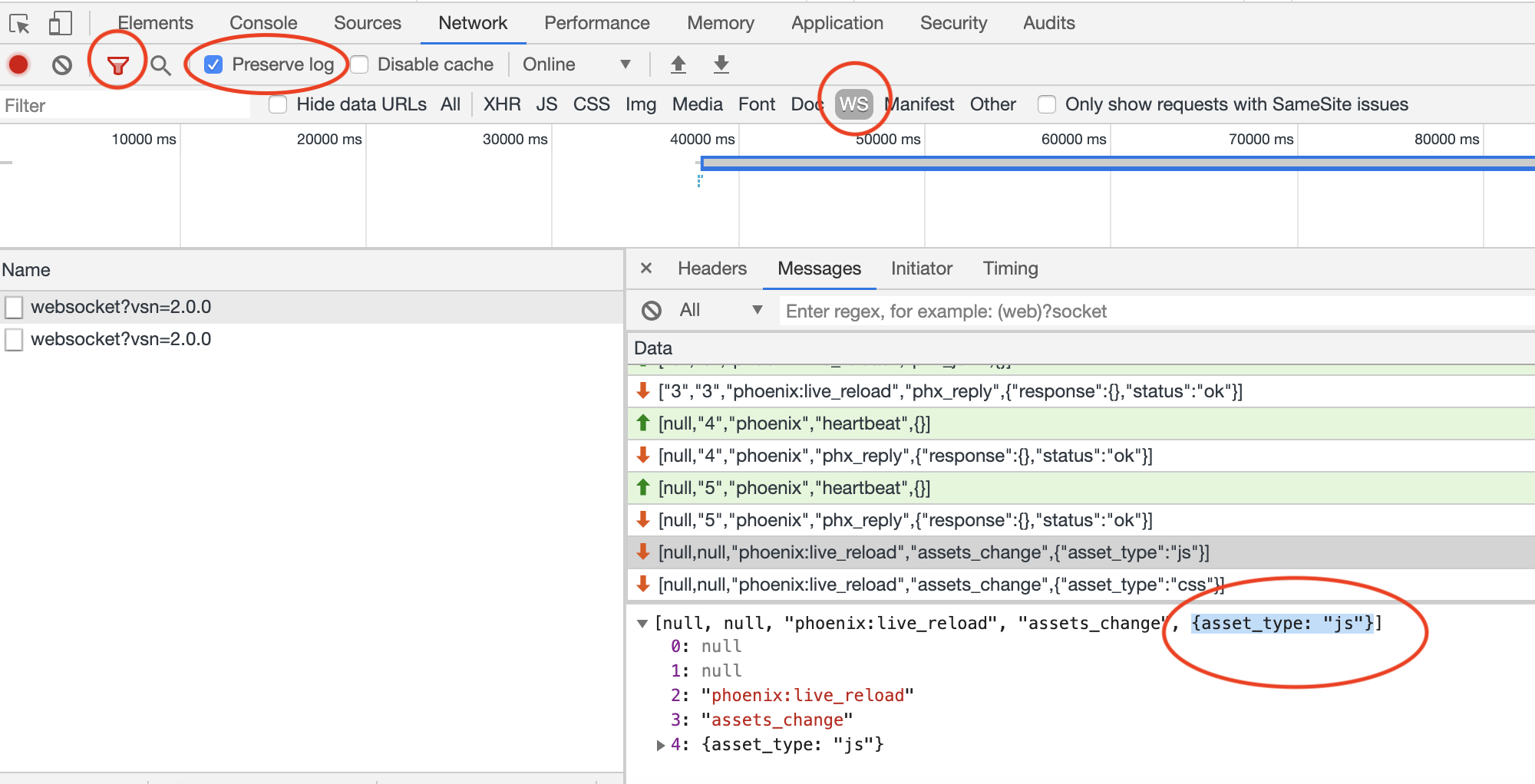The image size is (1535, 784).
Task: Select the Network tab
Action: click(473, 23)
